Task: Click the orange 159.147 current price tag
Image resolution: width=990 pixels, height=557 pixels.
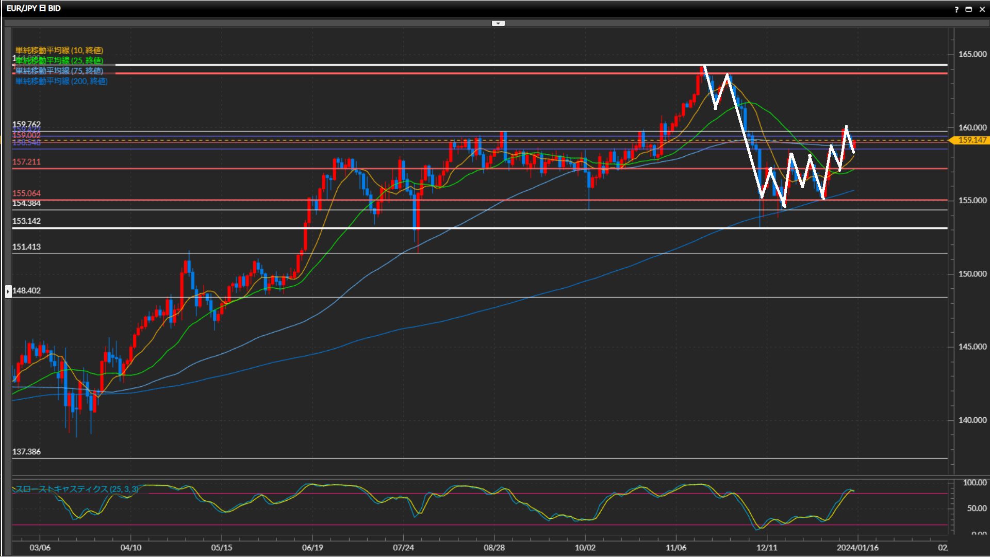Action: [971, 140]
